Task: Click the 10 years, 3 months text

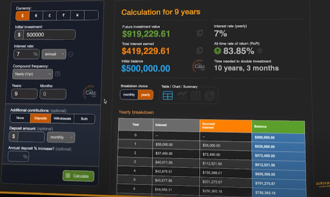Action: click(x=246, y=68)
